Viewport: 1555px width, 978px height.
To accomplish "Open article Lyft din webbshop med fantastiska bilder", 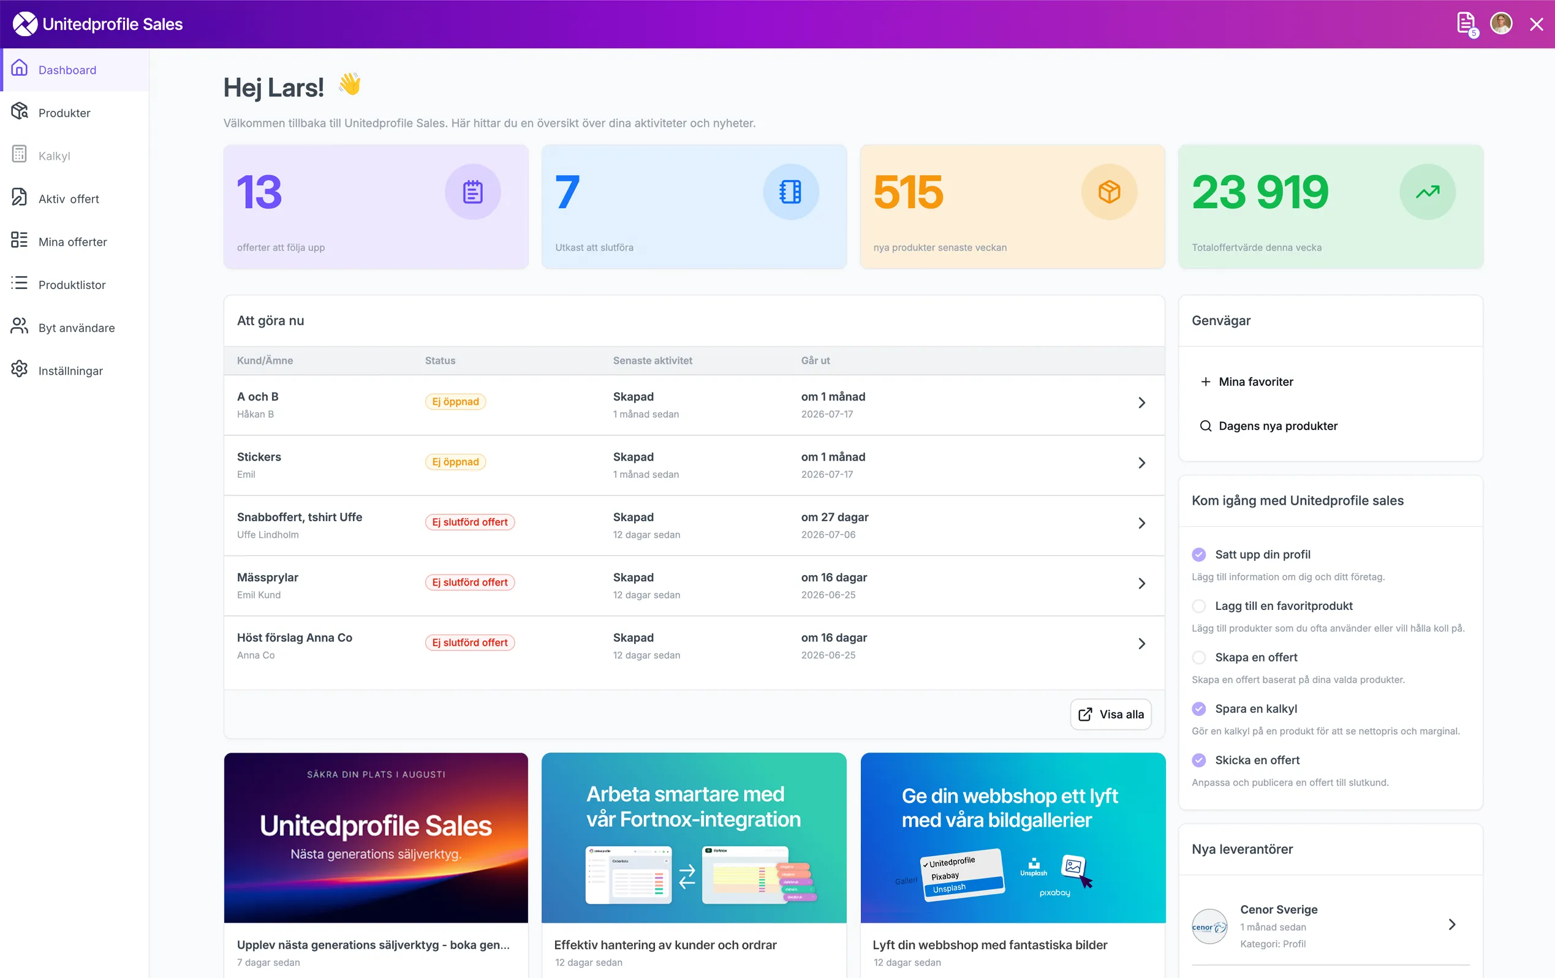I will 990,945.
